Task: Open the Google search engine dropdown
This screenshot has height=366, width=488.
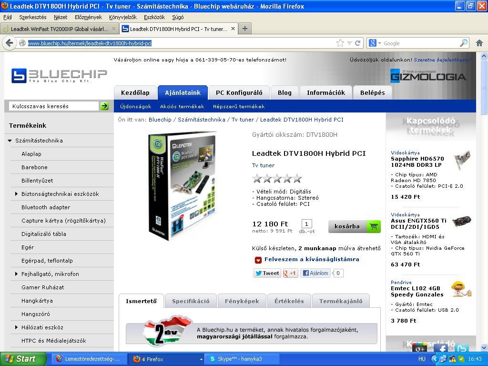Action: pyautogui.click(x=379, y=43)
